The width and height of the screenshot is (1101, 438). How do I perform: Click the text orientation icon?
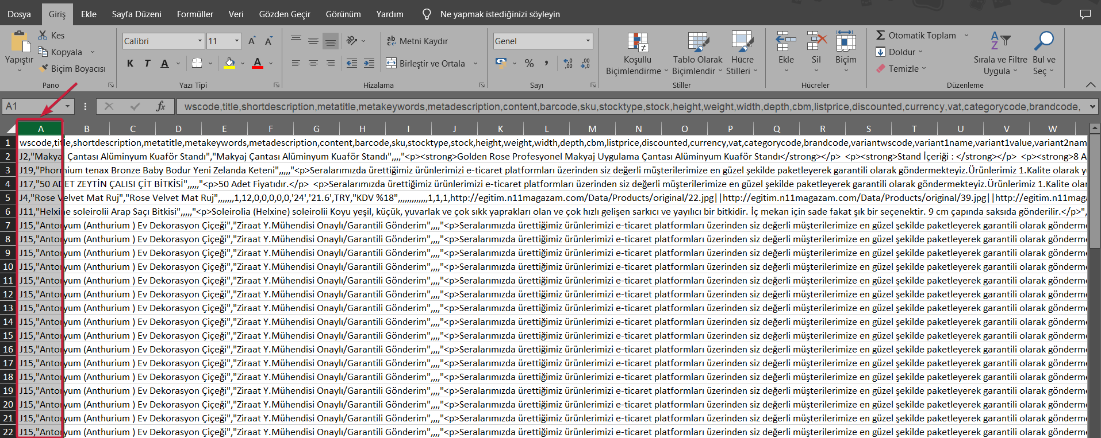pos(352,41)
